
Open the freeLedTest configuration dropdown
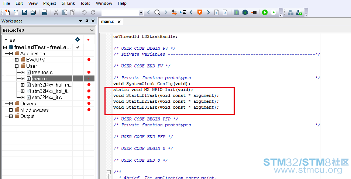tap(48, 30)
